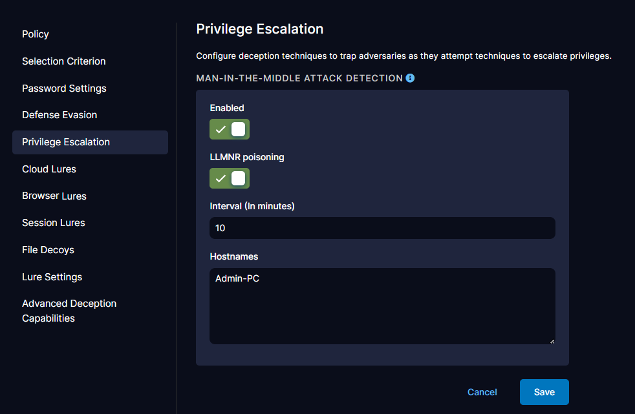635x414 pixels.
Task: Switch to the Defense Evasion section
Action: [x=59, y=115]
